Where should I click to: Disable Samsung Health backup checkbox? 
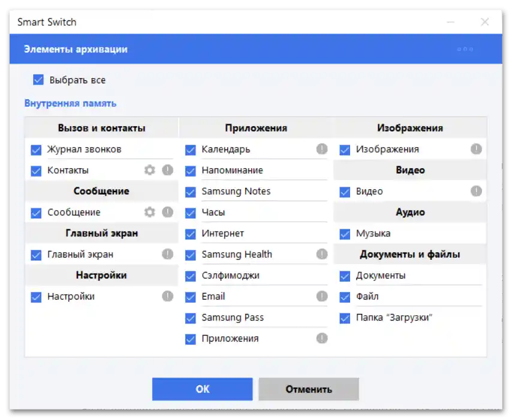tap(191, 255)
